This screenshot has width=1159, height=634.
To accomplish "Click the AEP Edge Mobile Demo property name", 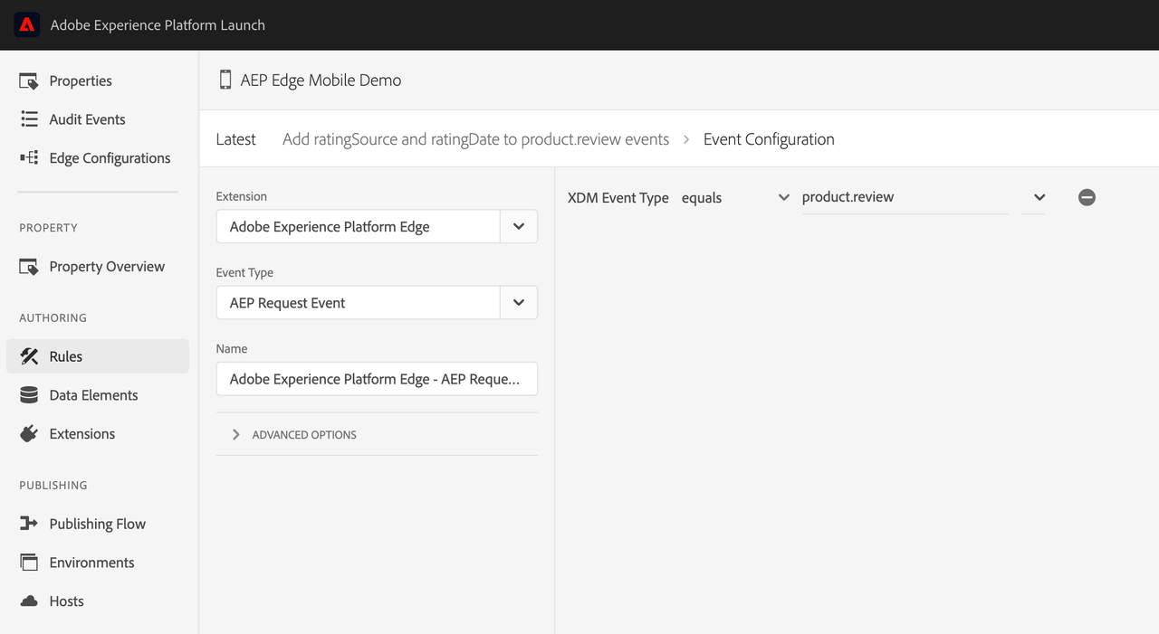I will [x=321, y=80].
